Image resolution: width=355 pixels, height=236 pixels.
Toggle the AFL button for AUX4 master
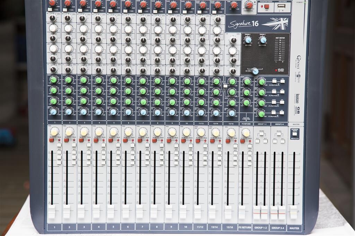point(282,112)
